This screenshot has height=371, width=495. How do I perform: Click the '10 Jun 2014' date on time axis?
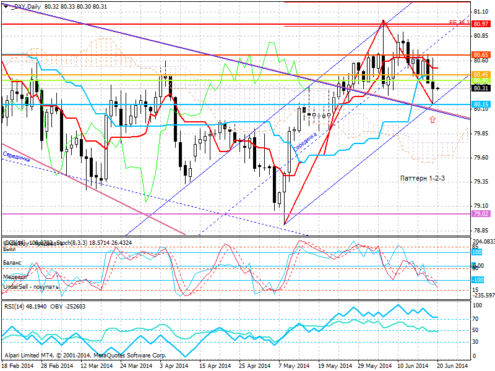(413, 365)
